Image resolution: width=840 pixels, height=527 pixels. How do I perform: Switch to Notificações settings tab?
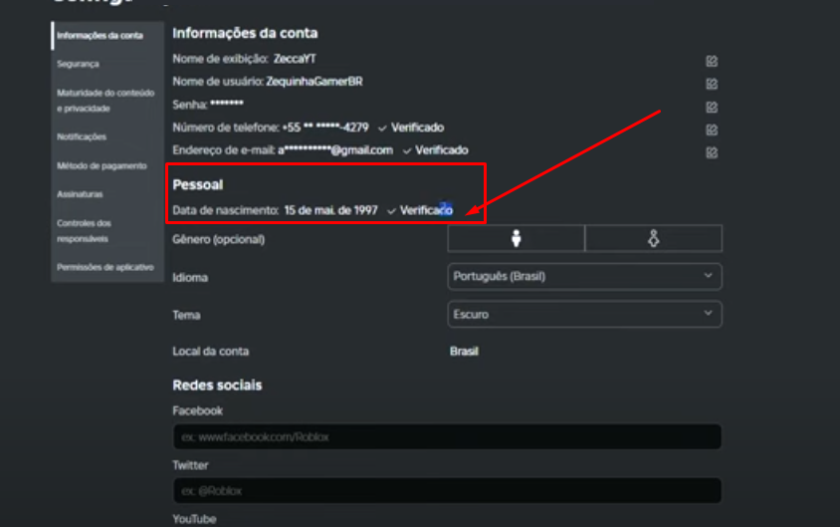(82, 136)
